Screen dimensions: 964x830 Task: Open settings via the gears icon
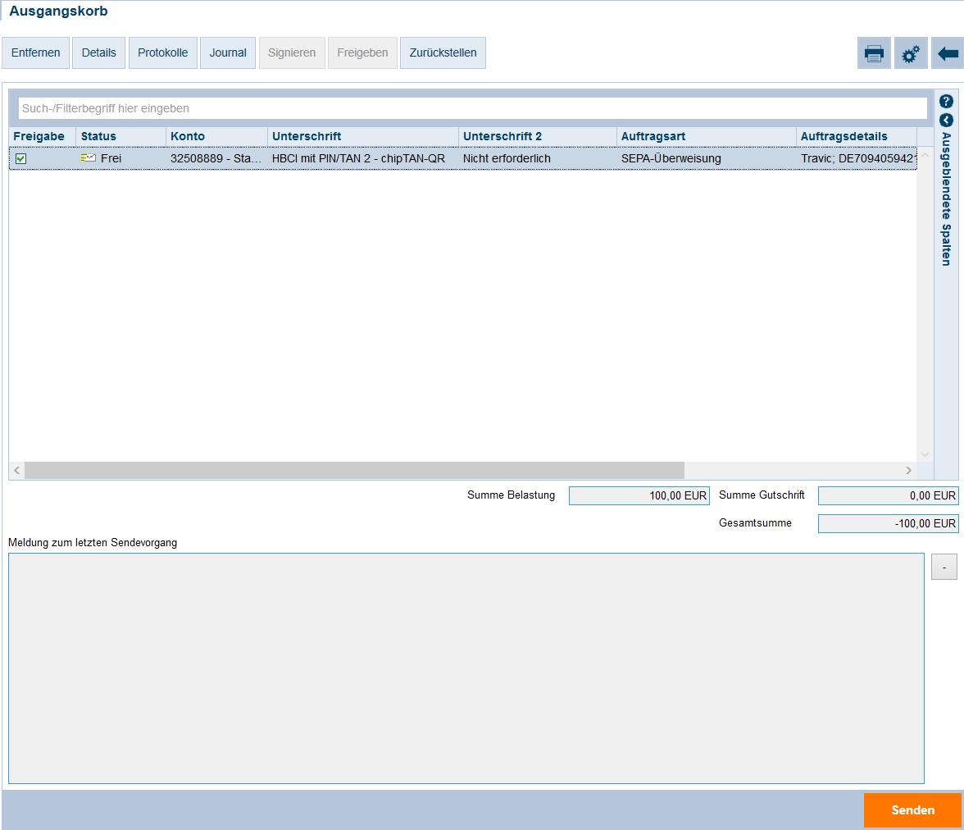click(911, 53)
